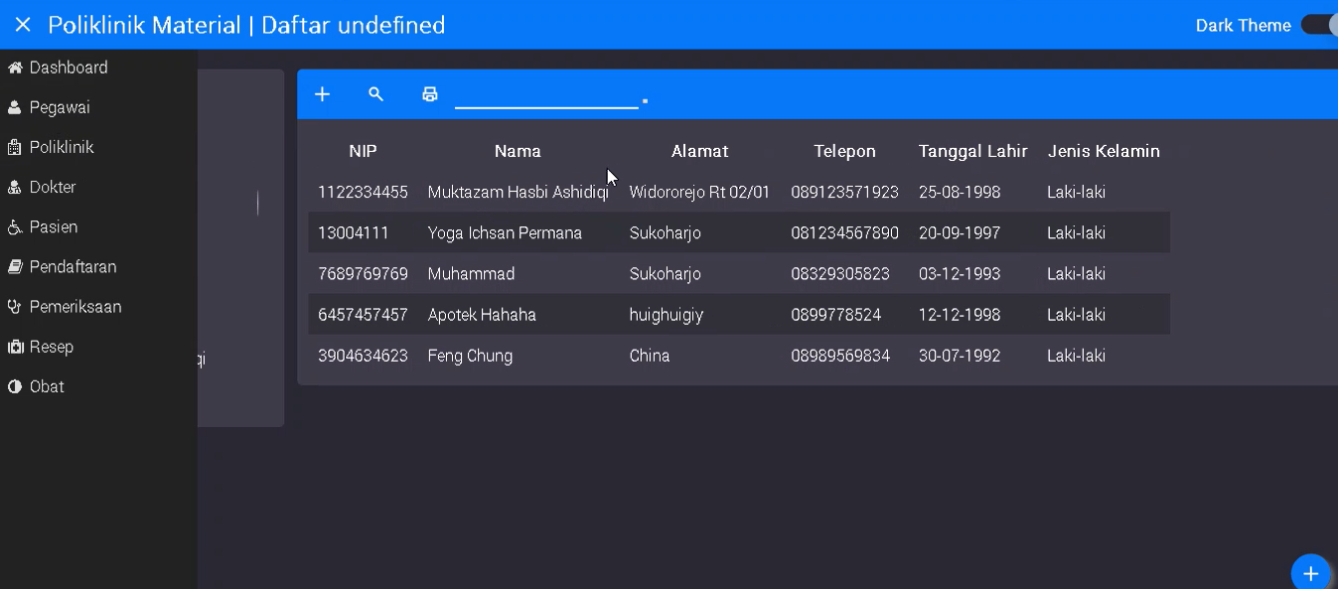Image resolution: width=1338 pixels, height=589 pixels.
Task: Click the search text field in toolbar
Action: point(545,95)
